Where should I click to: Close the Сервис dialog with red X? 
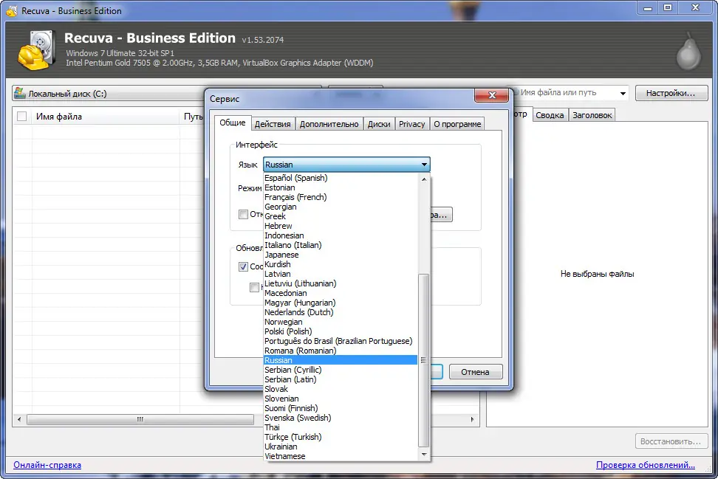tap(492, 95)
